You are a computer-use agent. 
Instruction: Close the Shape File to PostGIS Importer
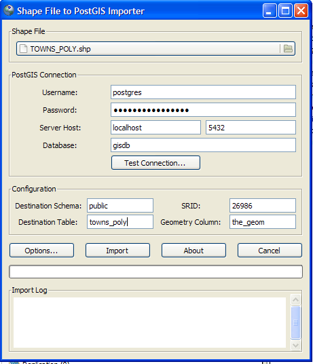[x=301, y=11]
